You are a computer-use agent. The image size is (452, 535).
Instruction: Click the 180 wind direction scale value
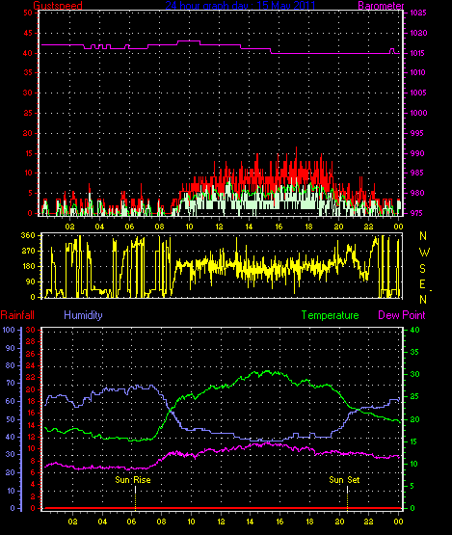pos(28,266)
